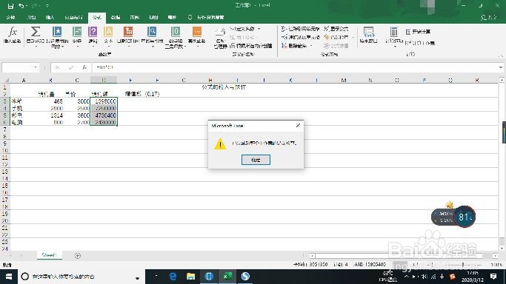506x284 pixels.
Task: Select the cell containing 4730400
Action: coord(104,115)
